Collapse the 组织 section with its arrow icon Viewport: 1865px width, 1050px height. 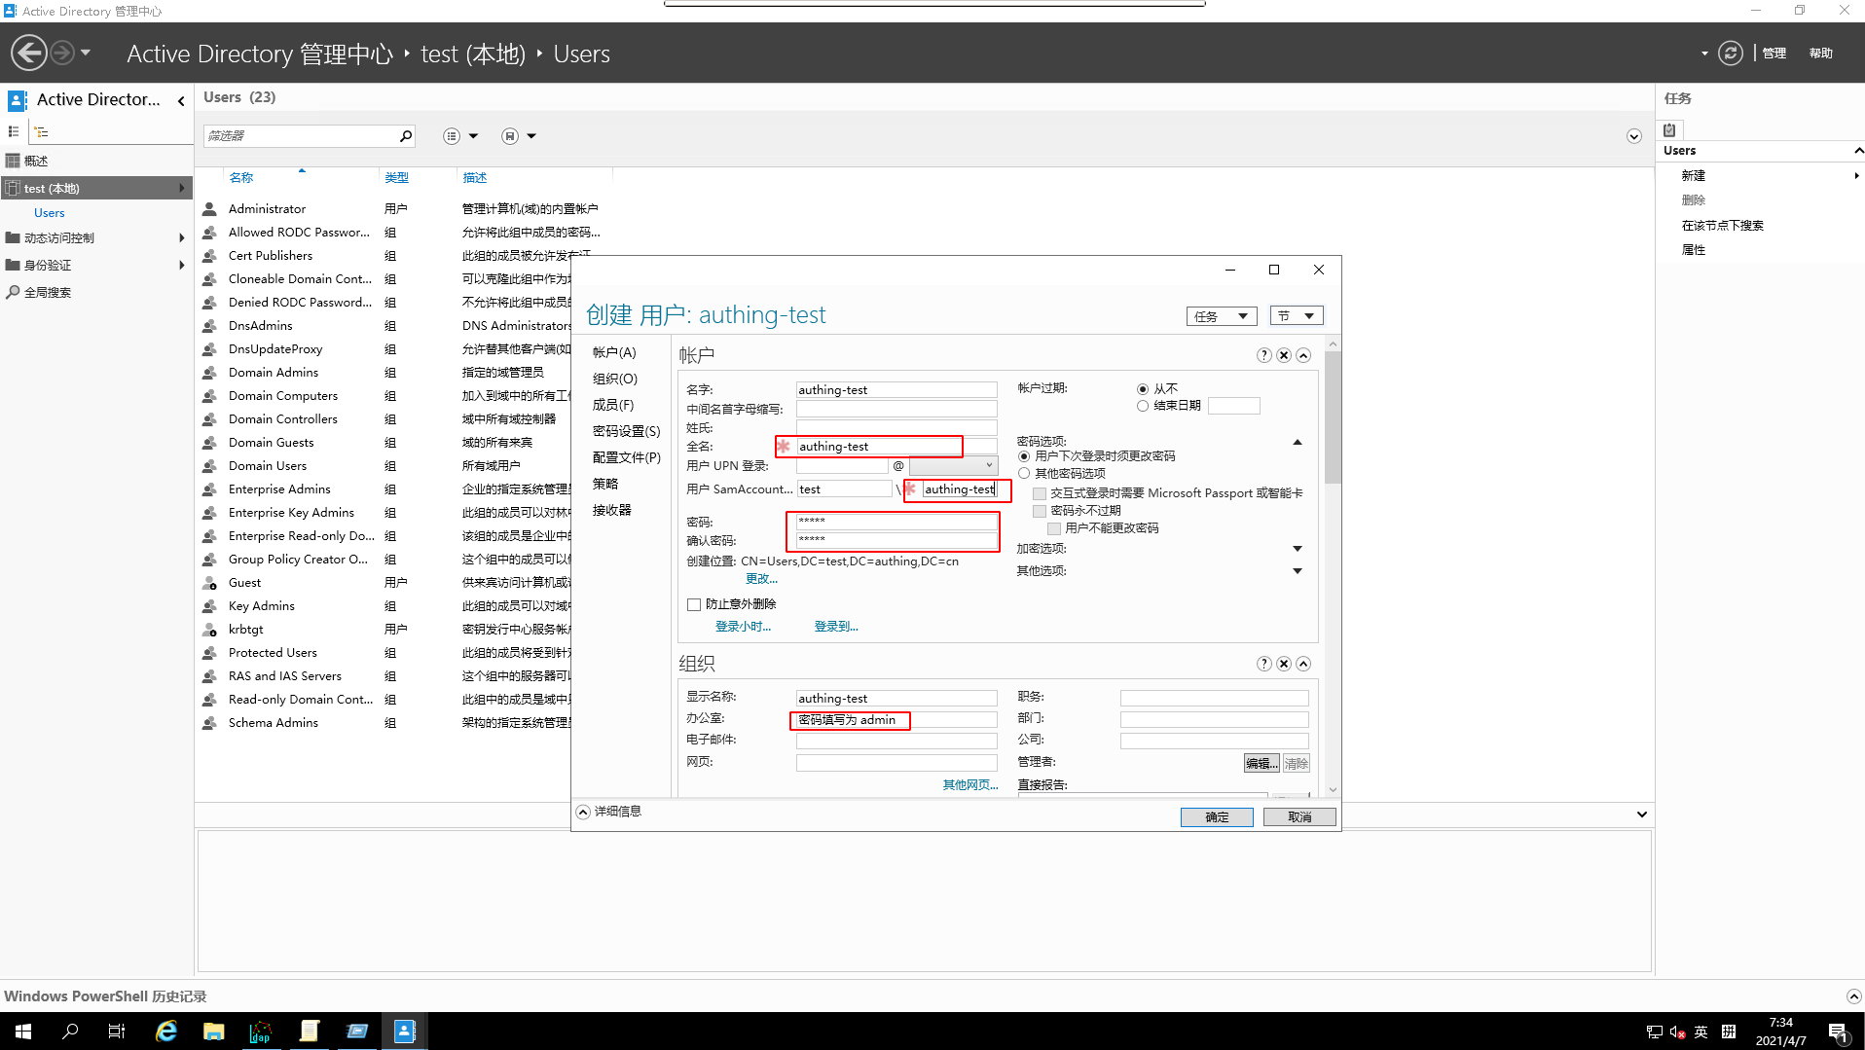[1303, 664]
